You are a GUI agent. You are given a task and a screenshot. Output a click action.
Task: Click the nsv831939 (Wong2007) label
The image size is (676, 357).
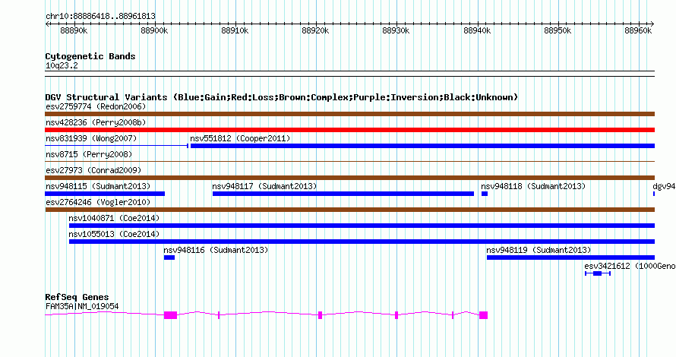[91, 138]
